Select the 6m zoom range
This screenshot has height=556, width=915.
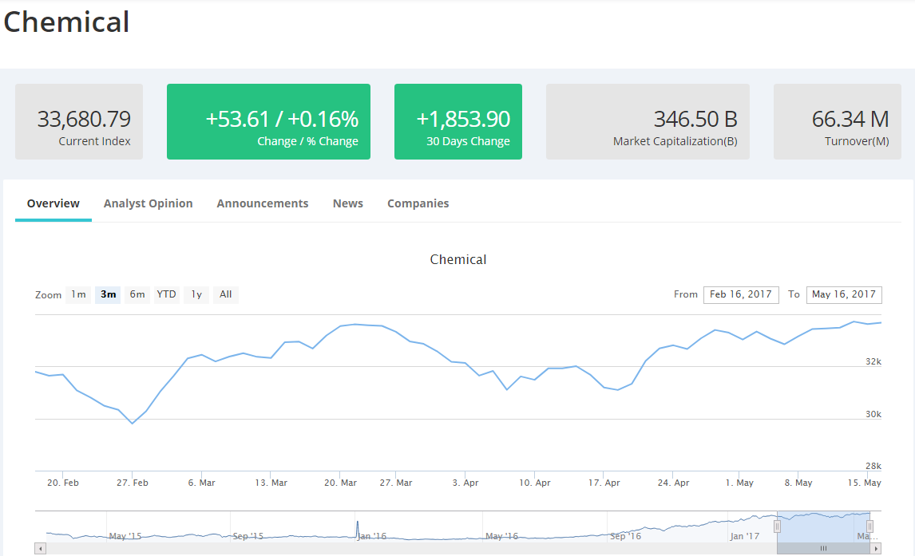point(137,294)
